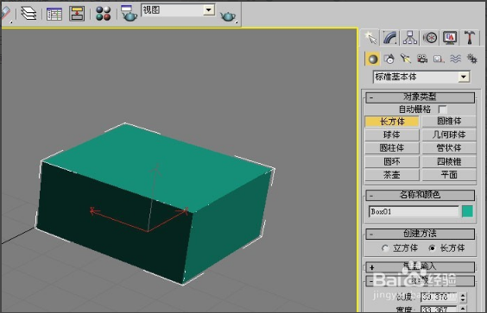Switch to Create command panel tab

370,38
